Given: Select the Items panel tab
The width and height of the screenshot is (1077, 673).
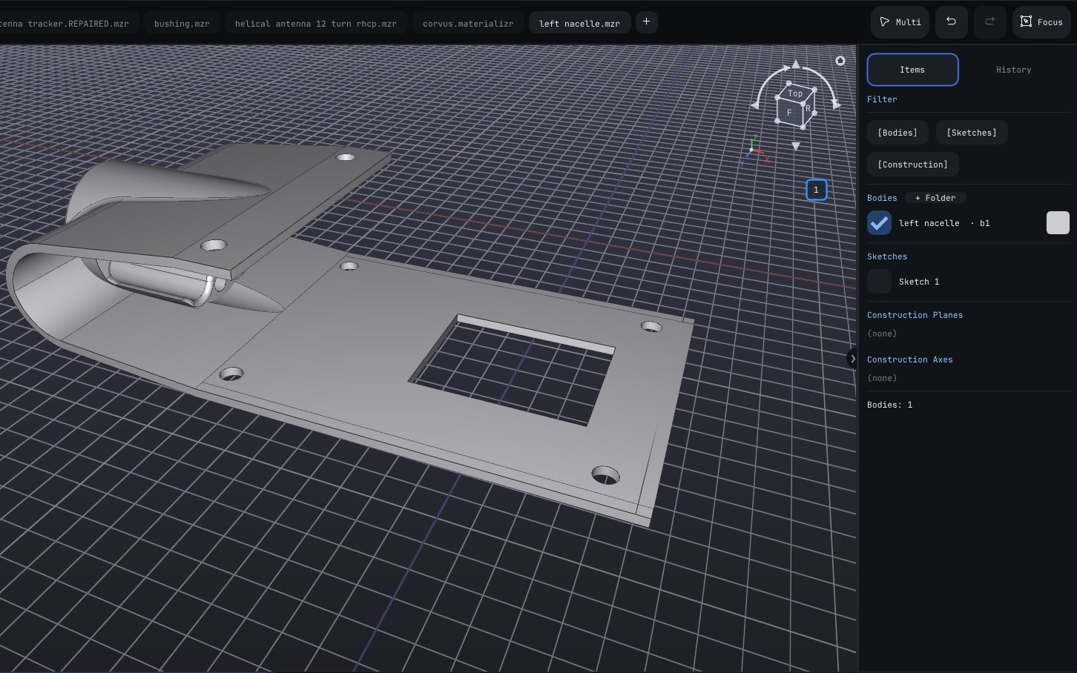Looking at the screenshot, I should (912, 70).
